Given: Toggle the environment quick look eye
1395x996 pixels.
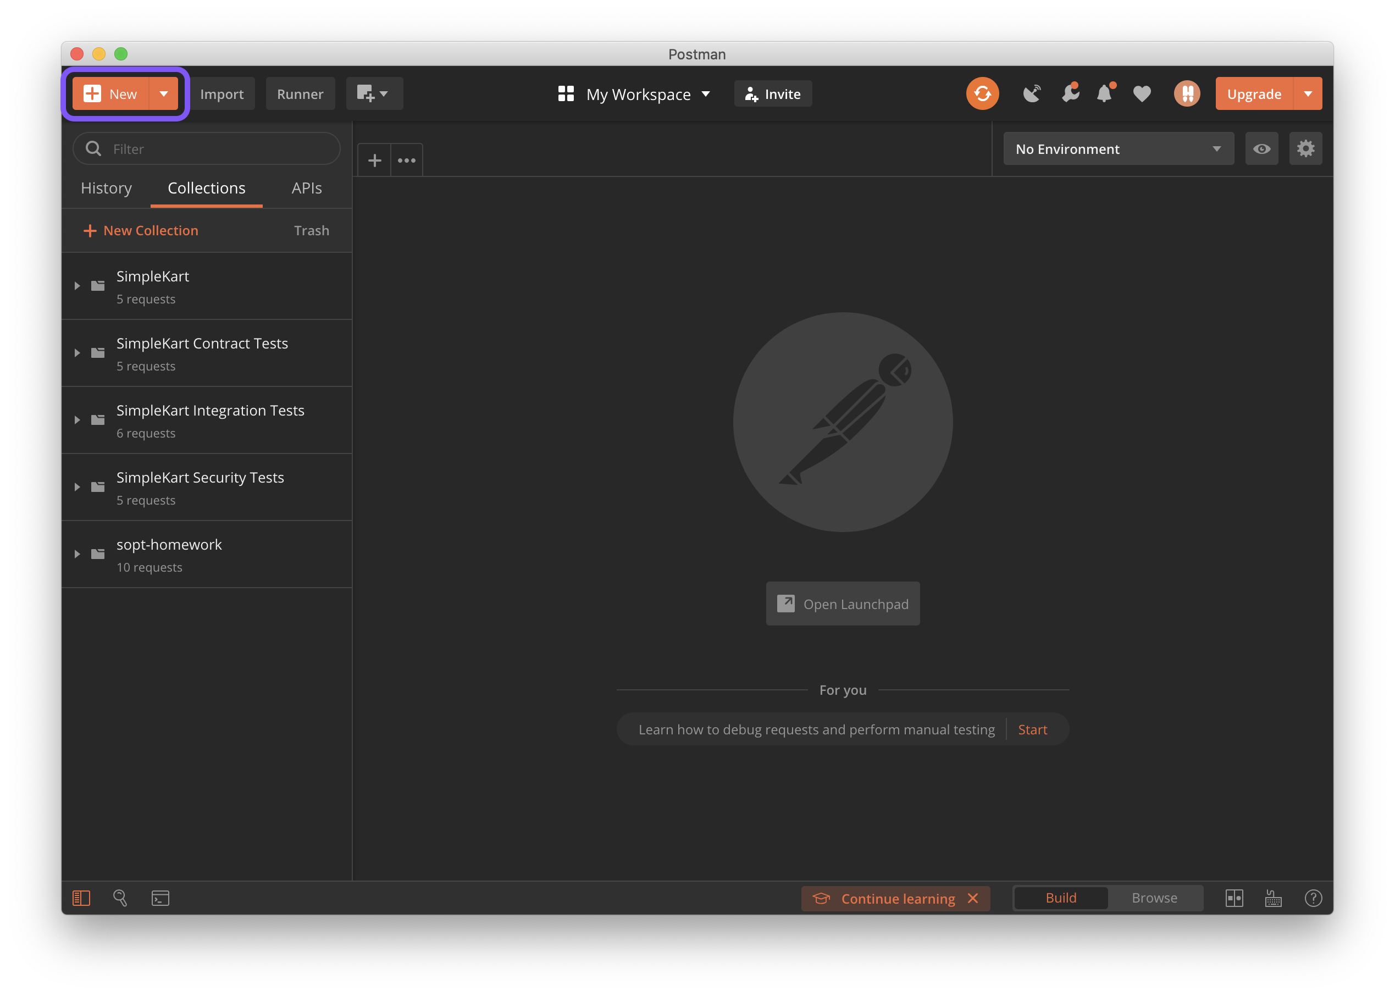Looking at the screenshot, I should [1261, 149].
